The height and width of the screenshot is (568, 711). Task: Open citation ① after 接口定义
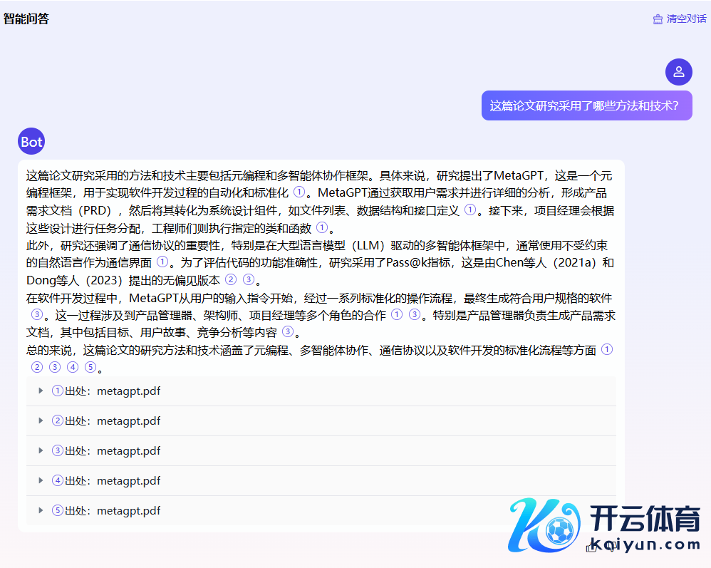(470, 210)
